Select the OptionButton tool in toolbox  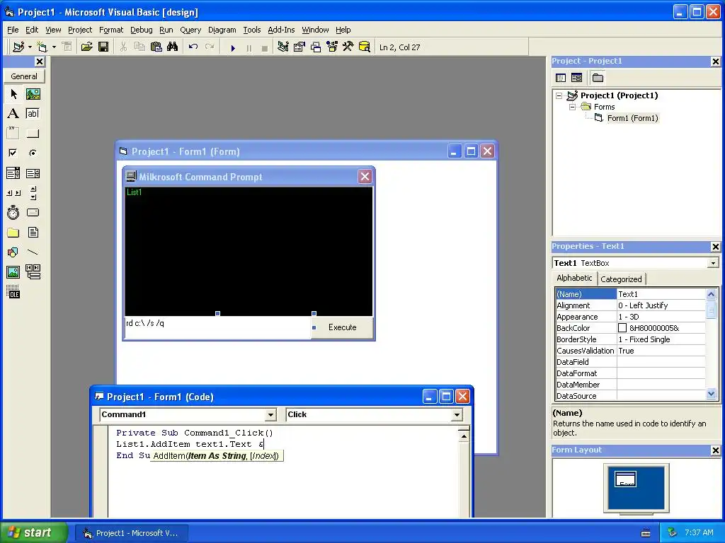pyautogui.click(x=33, y=153)
